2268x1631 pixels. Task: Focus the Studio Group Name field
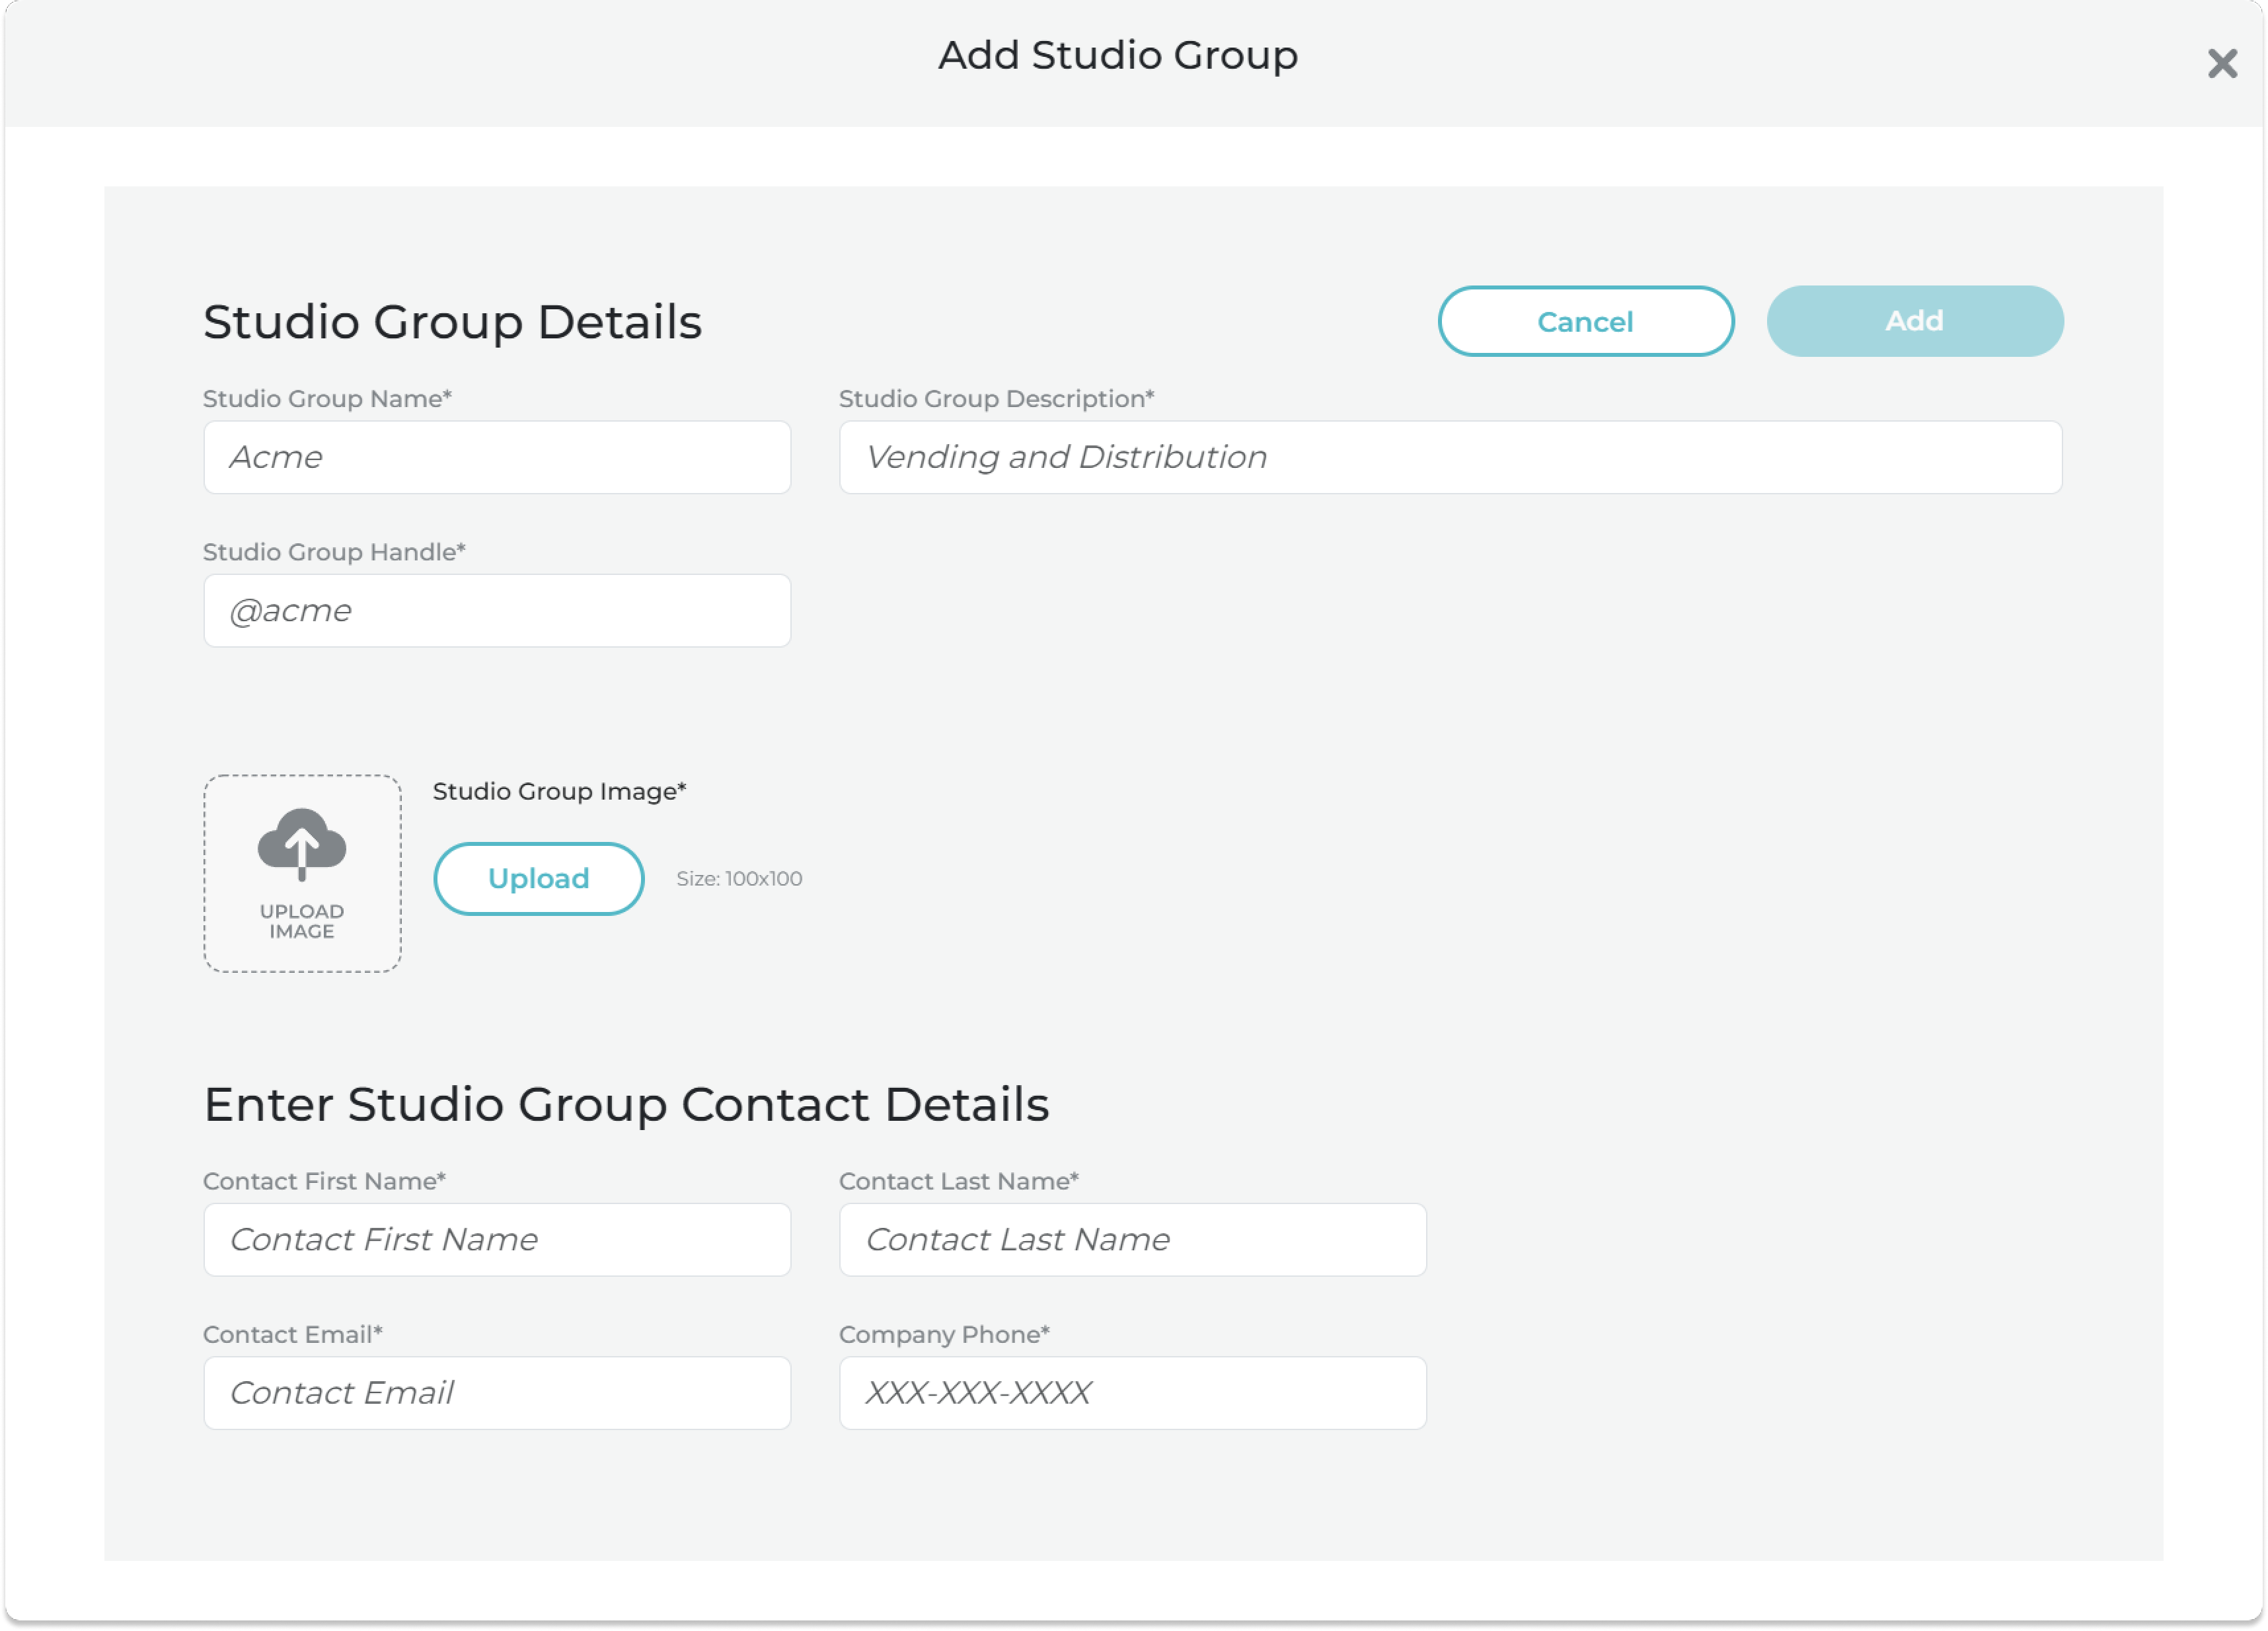[x=497, y=457]
